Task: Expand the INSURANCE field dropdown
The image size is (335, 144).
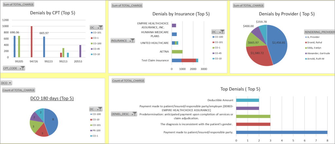Action: [132, 41]
